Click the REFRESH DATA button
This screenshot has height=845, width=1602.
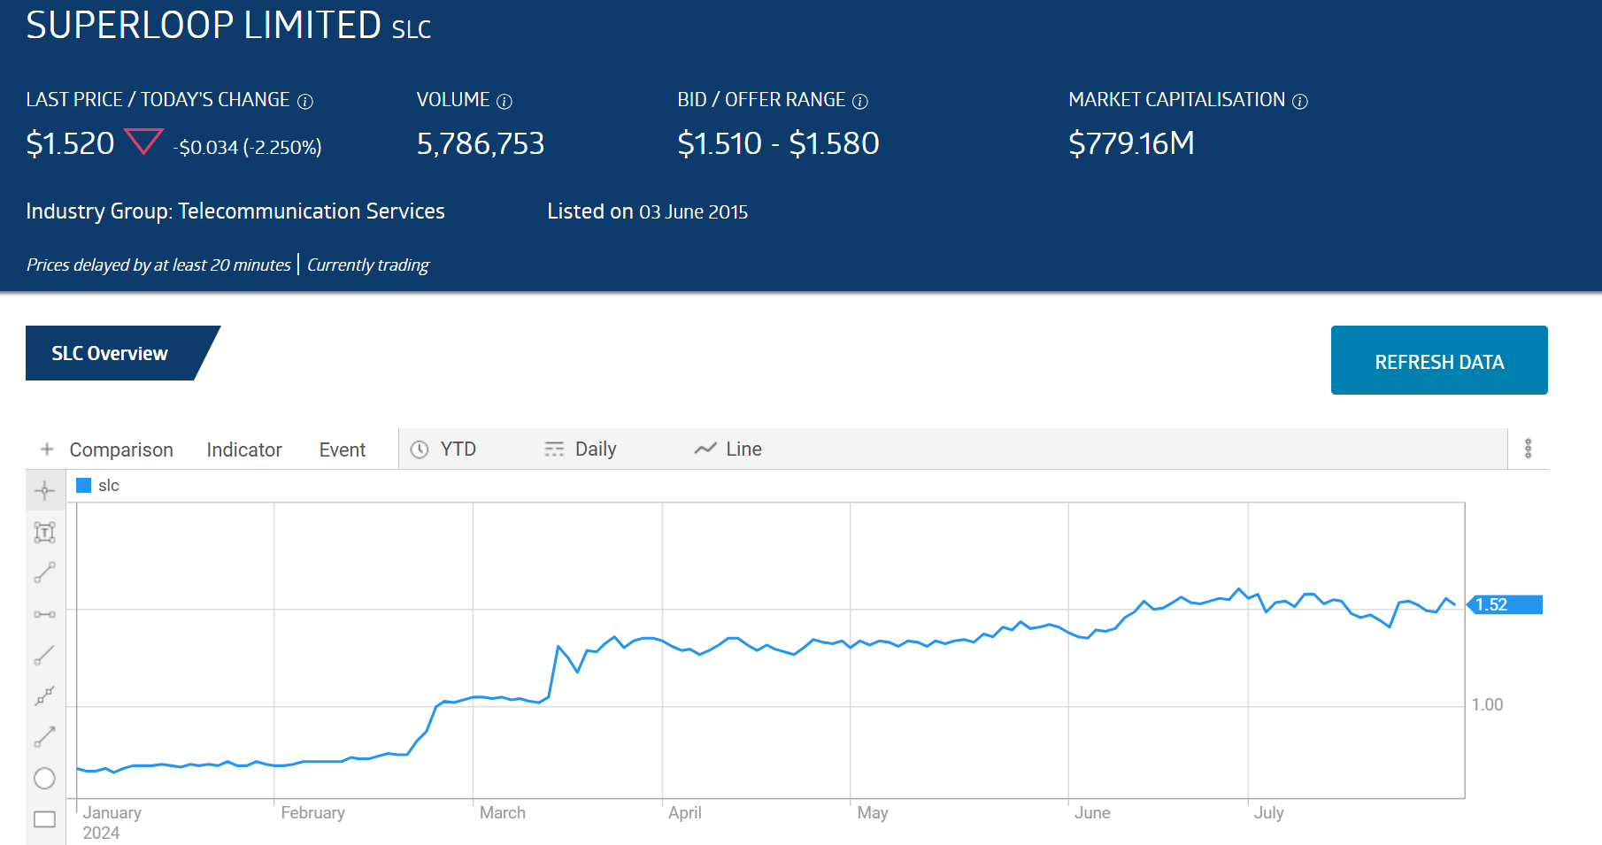(1439, 361)
